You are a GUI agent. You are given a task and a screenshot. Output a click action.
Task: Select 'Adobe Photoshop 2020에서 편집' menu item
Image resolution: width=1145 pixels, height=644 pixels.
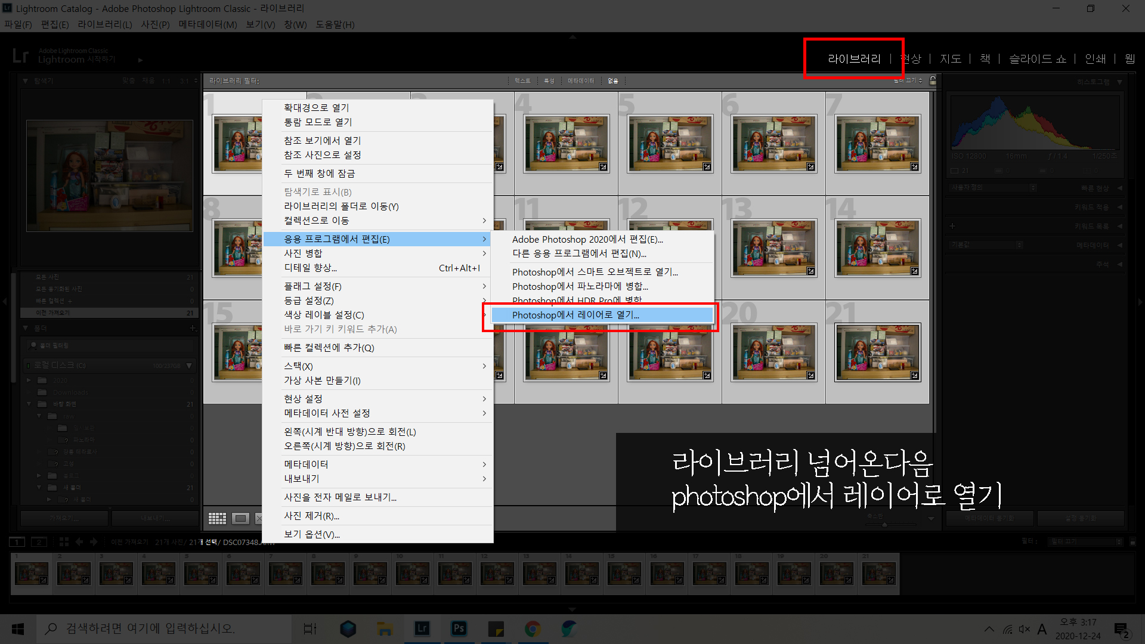point(587,239)
